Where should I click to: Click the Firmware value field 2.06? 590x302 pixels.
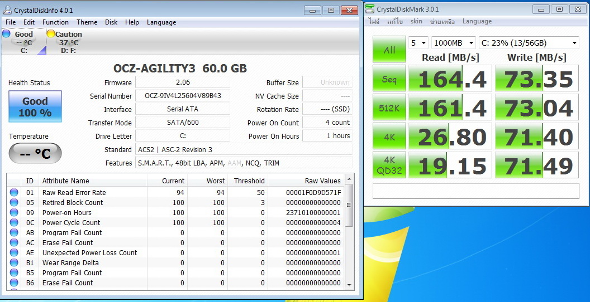[183, 82]
